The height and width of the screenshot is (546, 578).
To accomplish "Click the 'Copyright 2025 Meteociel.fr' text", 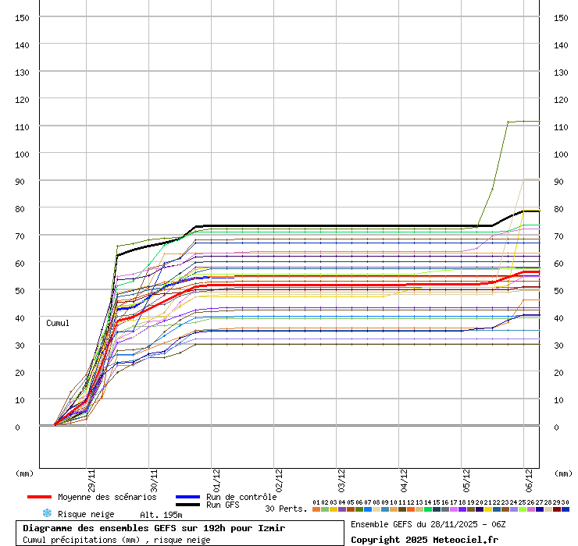I will pyautogui.click(x=424, y=540).
